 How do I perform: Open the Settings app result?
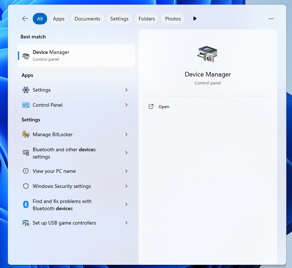76,90
